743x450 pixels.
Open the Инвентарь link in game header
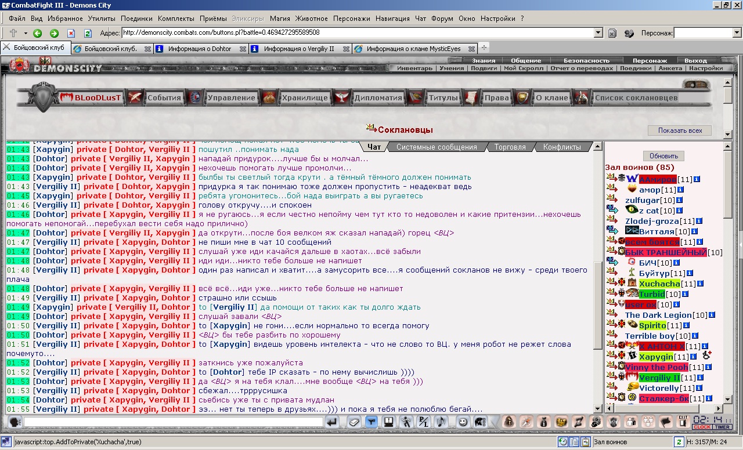(414, 68)
